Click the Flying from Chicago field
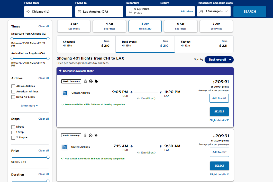Viewport: 273px width, 182px height. pyautogui.click(x=48, y=12)
